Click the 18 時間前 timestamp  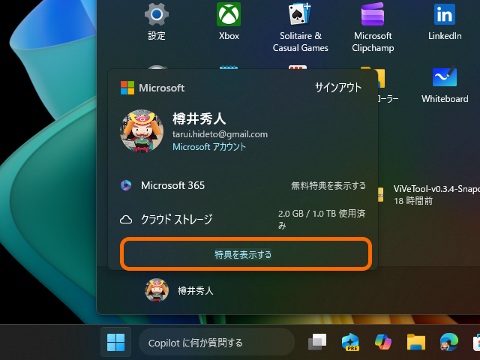[413, 201]
